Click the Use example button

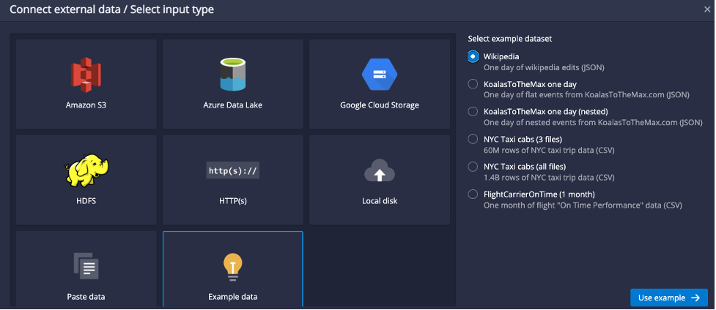point(669,298)
